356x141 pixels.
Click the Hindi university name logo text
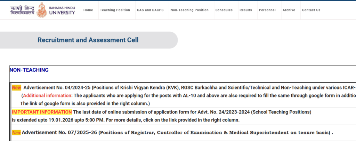(x=23, y=10)
